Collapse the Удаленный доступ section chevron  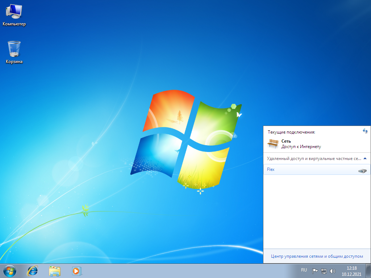(365, 159)
